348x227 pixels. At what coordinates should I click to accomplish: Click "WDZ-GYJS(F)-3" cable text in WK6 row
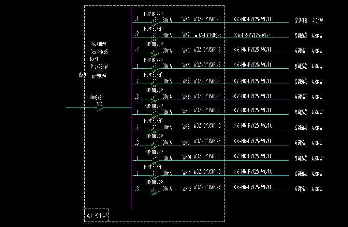click(207, 96)
